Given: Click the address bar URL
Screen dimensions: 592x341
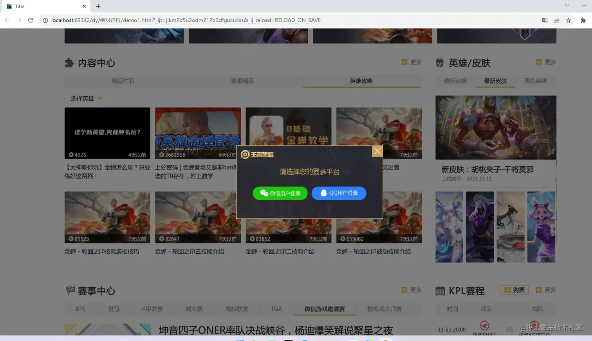Looking at the screenshot, I should (186, 20).
